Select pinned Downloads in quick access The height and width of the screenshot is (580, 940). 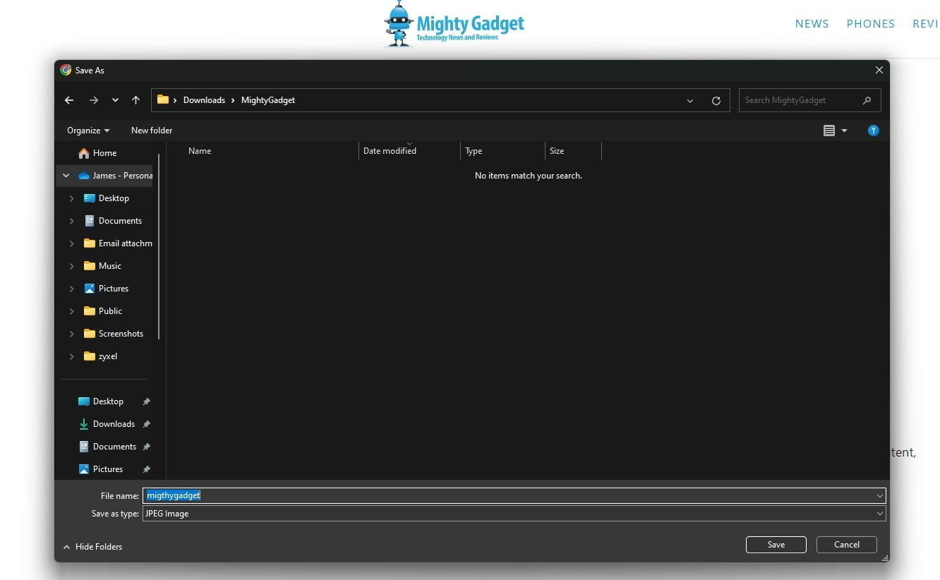[114, 424]
